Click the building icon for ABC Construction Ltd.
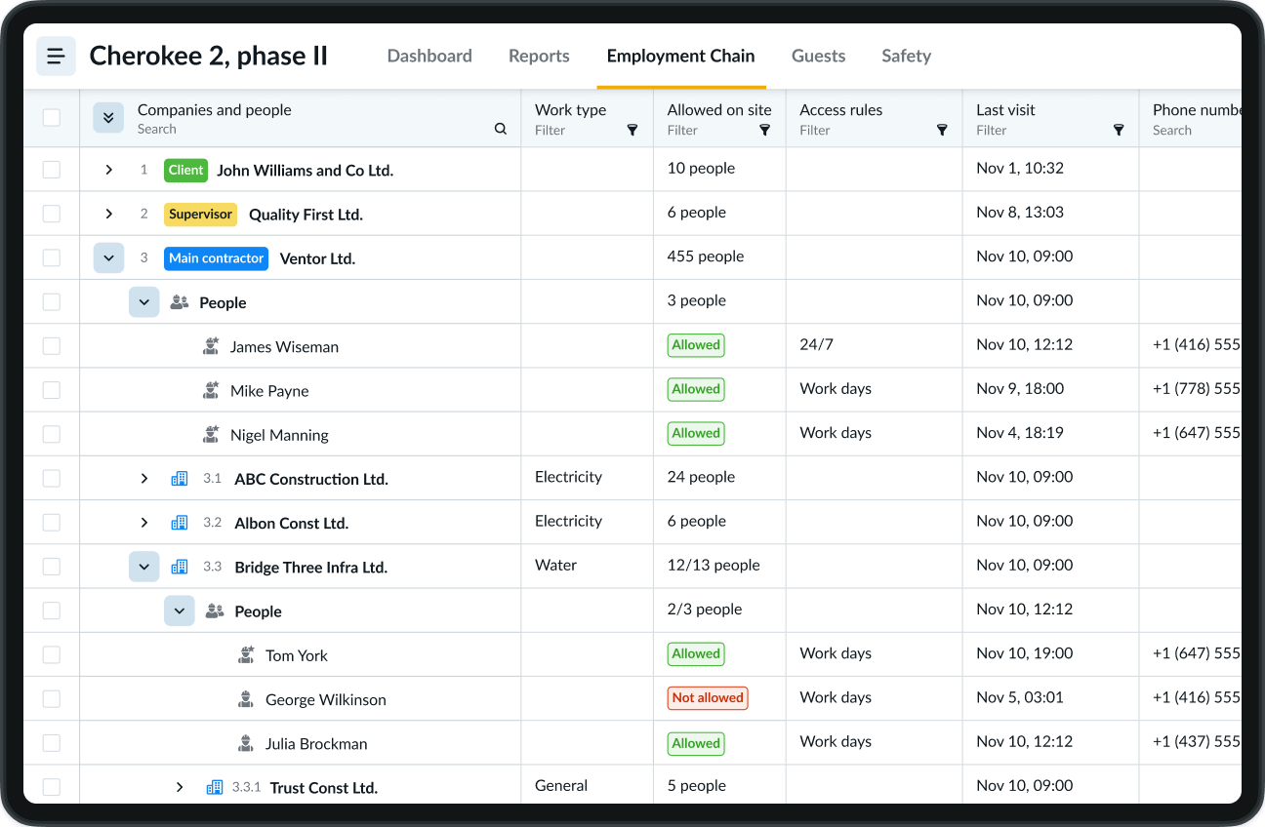 click(x=180, y=479)
